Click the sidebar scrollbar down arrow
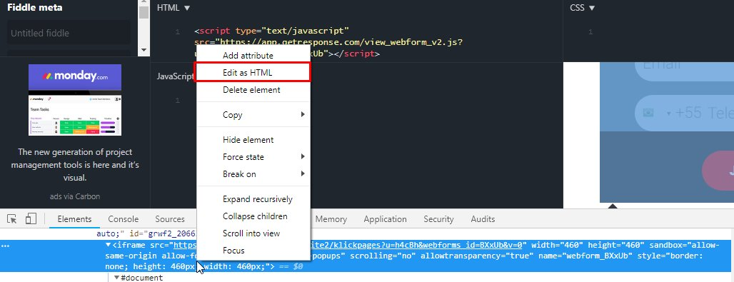The width and height of the screenshot is (734, 282). [144, 50]
